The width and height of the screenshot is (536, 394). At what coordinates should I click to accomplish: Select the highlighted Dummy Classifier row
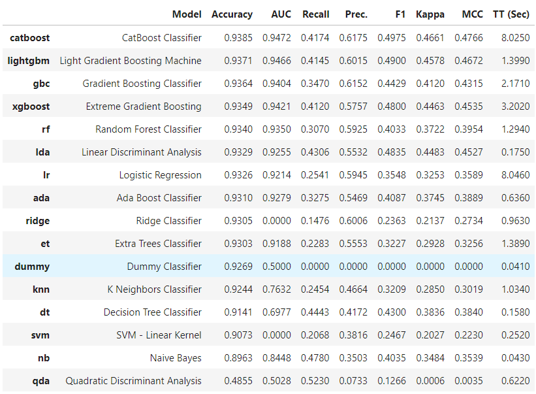[268, 266]
